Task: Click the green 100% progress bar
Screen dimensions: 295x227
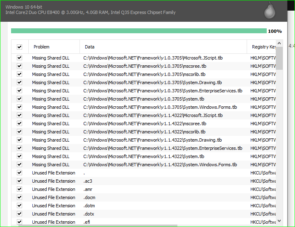Action: pyautogui.click(x=139, y=31)
